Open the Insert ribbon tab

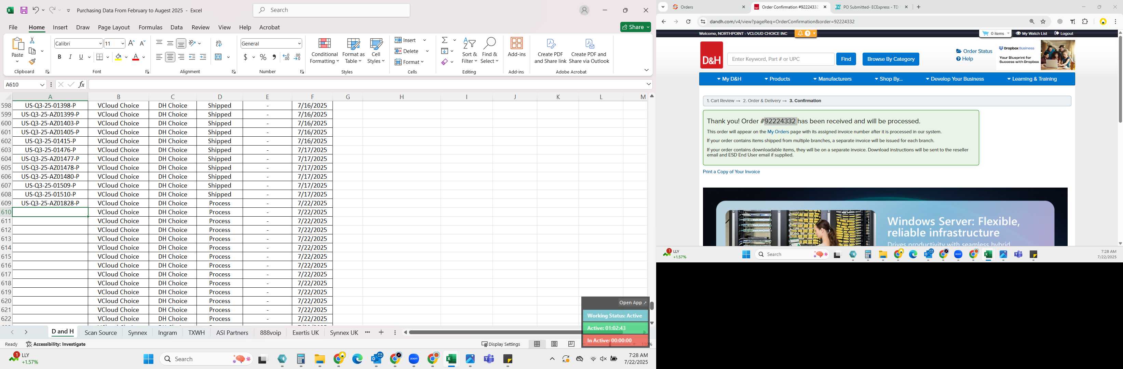pos(60,27)
